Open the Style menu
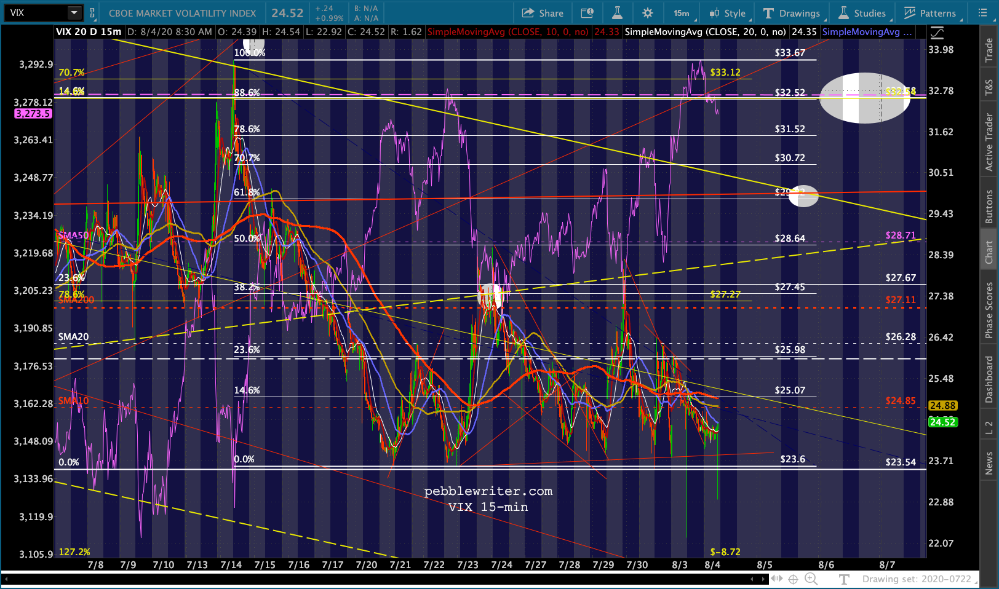This screenshot has height=589, width=999. (x=728, y=13)
